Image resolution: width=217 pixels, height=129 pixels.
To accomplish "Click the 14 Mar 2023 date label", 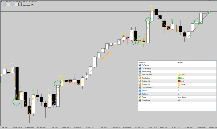I will click(x=17, y=127).
